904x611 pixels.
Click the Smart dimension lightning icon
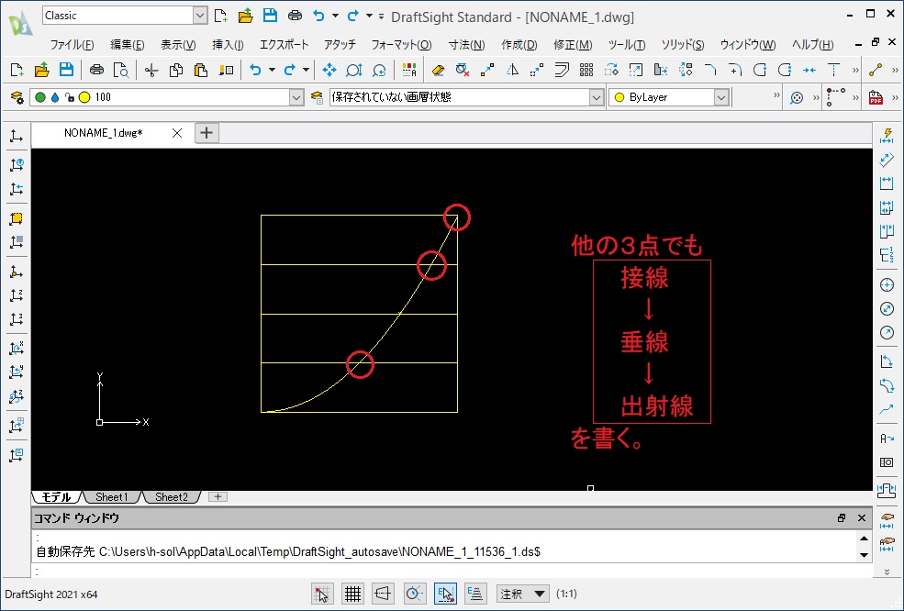pos(887,136)
